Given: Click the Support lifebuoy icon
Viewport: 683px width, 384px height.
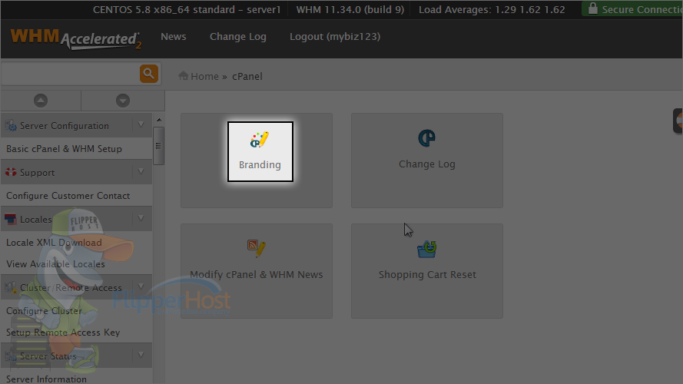Looking at the screenshot, I should 11,172.
